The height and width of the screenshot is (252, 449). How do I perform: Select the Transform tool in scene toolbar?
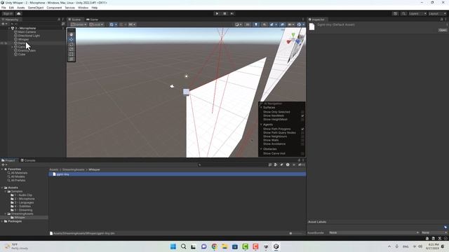[72, 59]
